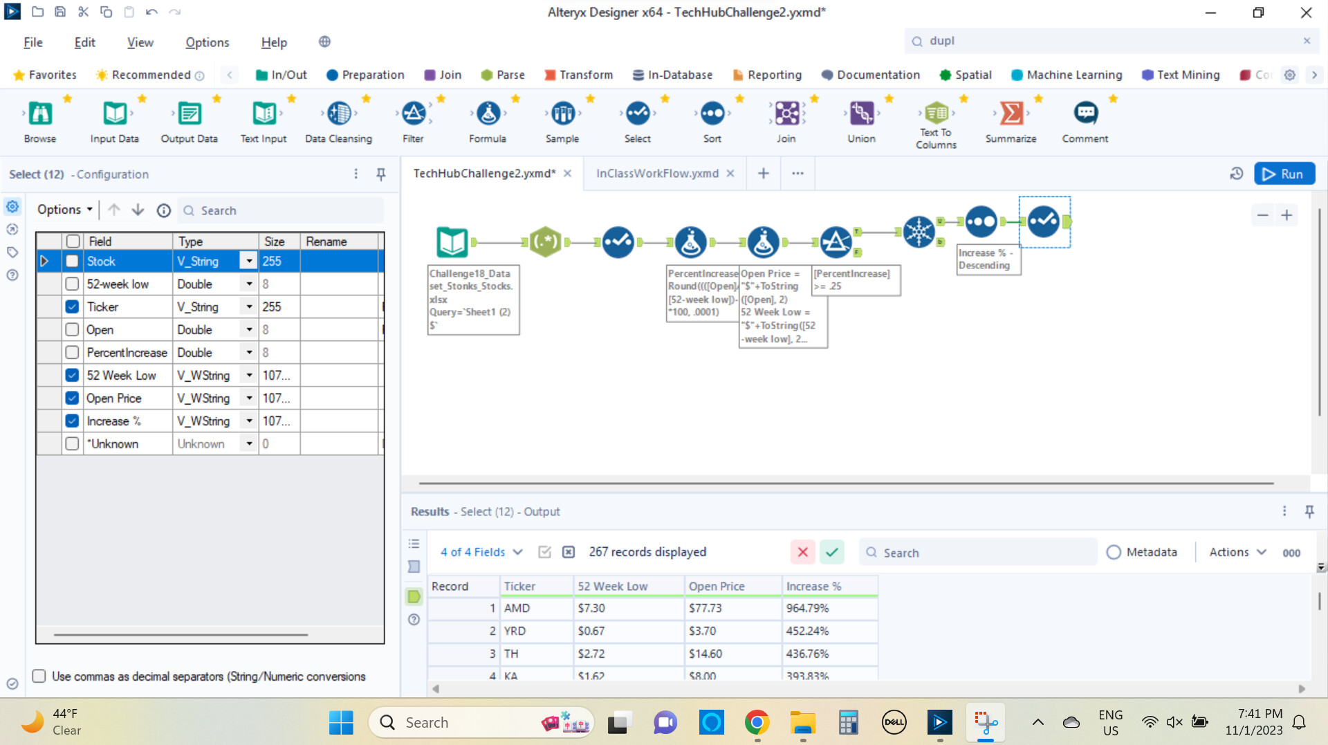
Task: Open File Explorer from the taskbar
Action: [x=802, y=723]
